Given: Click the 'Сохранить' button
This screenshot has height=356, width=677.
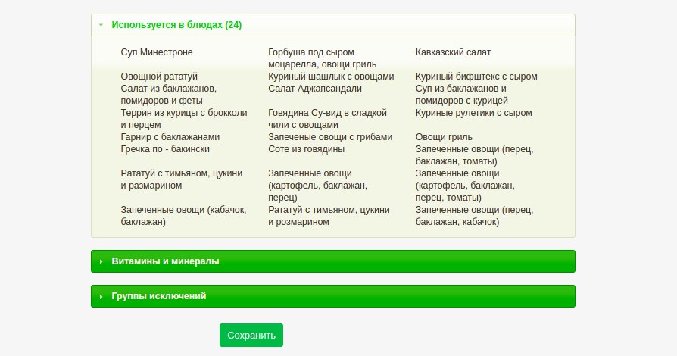Looking at the screenshot, I should tap(251, 335).
